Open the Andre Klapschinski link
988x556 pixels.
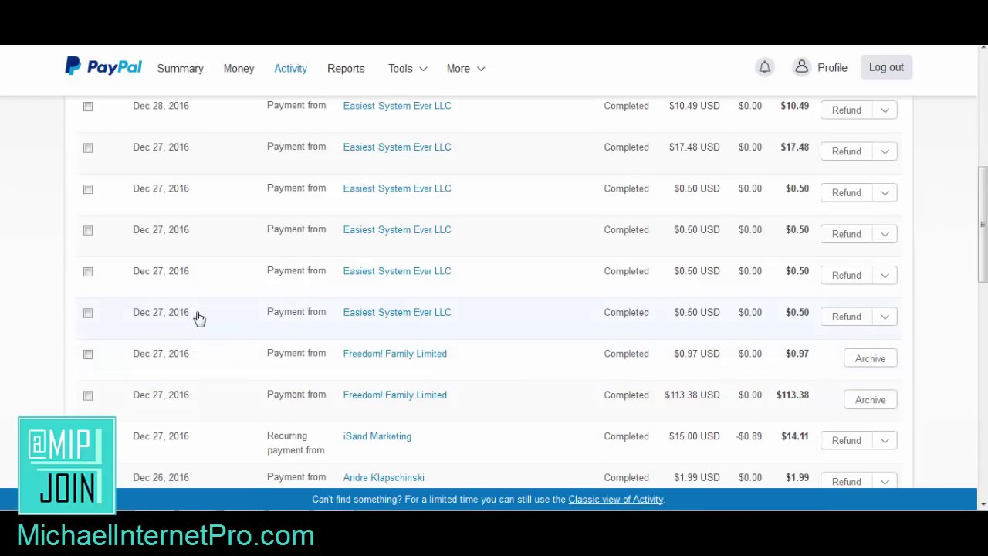point(384,477)
